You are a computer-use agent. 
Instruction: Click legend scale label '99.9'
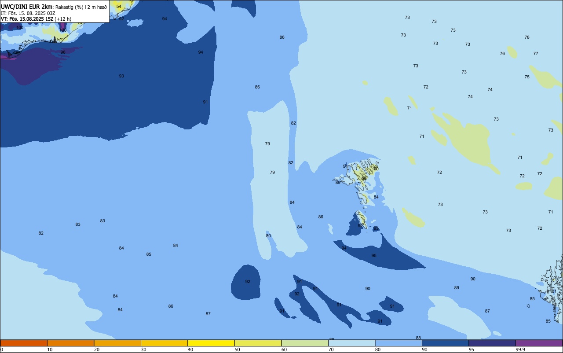520,349
